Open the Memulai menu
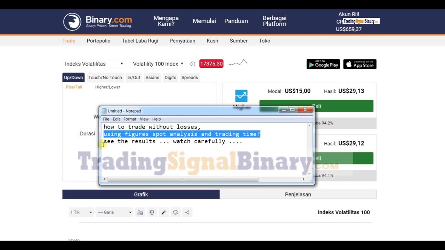Screen dimensions: 445x250 click(204, 21)
